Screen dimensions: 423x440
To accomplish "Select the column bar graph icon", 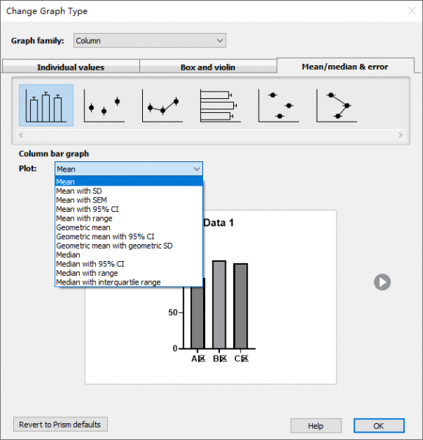I will pos(46,105).
